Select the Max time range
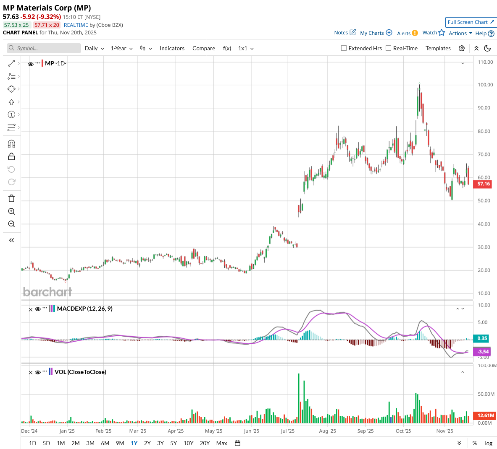497x449 pixels. point(221,443)
